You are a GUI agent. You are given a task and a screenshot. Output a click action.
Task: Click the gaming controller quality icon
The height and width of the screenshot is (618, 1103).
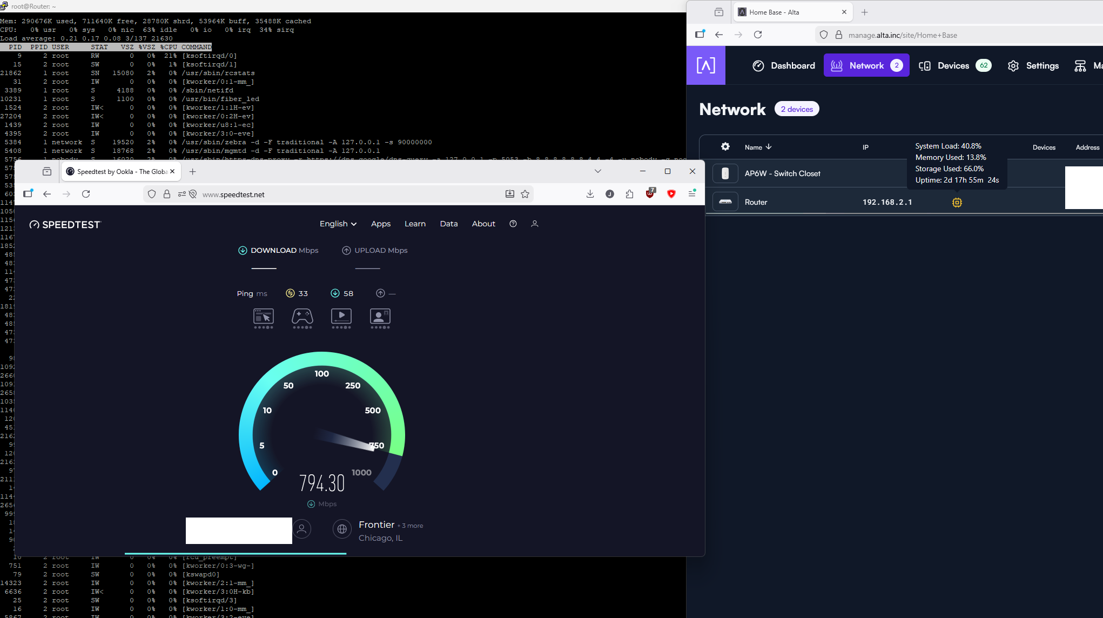tap(302, 317)
